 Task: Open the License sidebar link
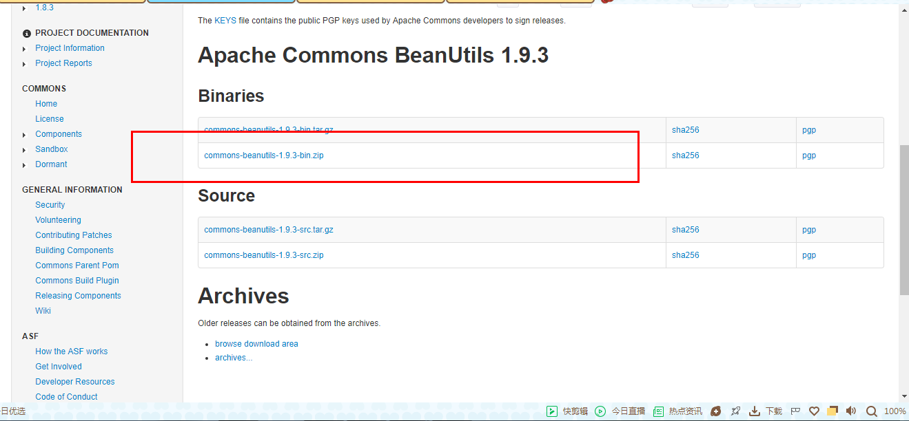click(x=50, y=119)
